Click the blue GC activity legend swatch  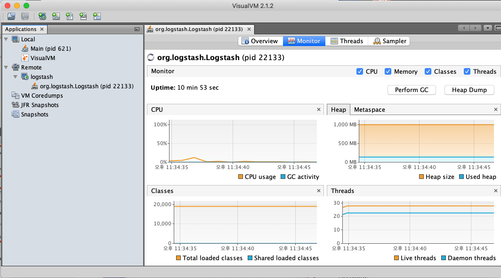[283, 177]
